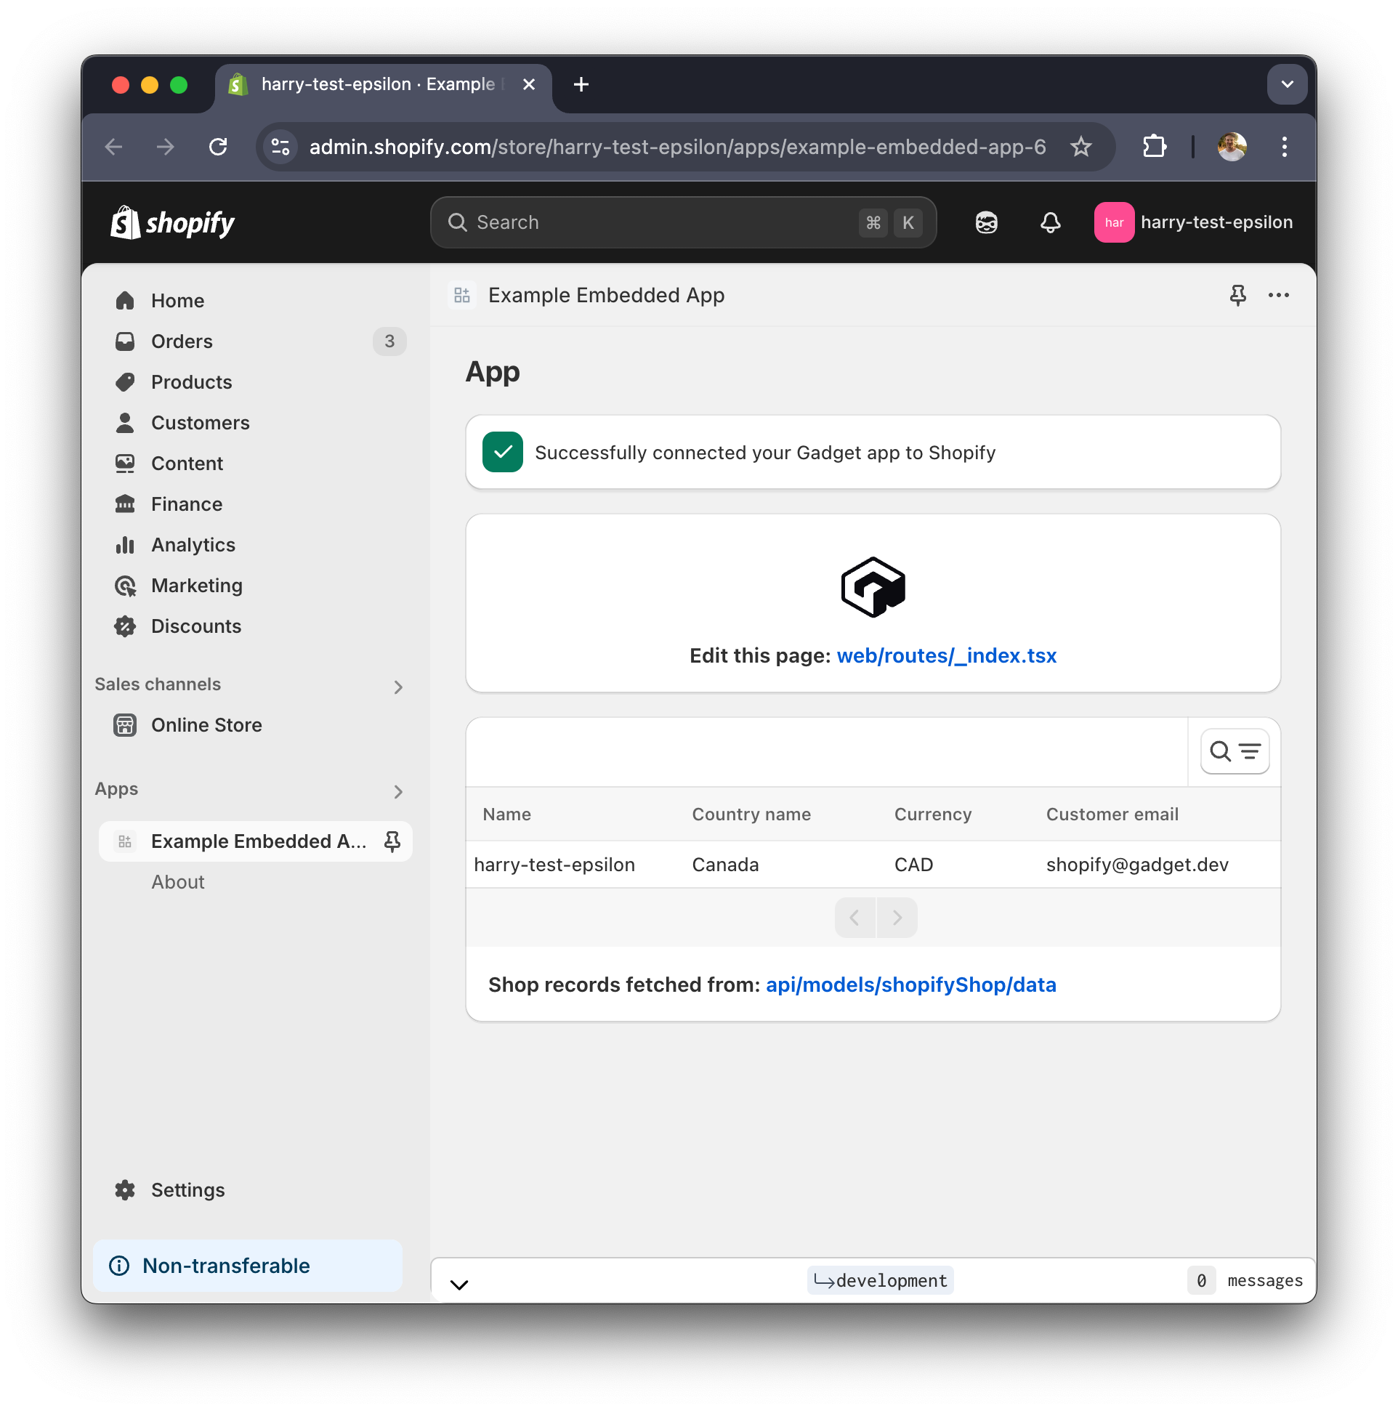Click the app grid icon beside Example Embedded App title

coord(461,295)
